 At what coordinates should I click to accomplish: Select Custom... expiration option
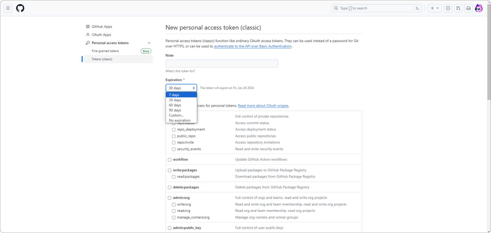(x=181, y=115)
